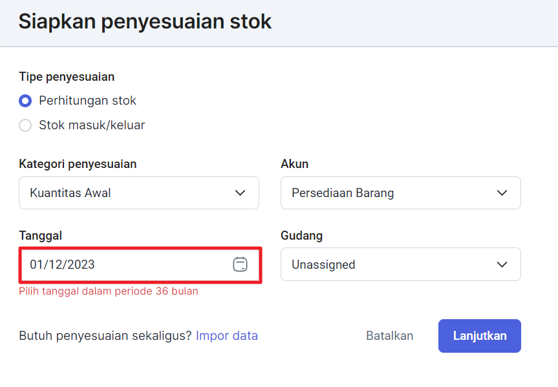Image resolution: width=558 pixels, height=387 pixels.
Task: Click the Tanggal field label
Action: [x=41, y=236]
